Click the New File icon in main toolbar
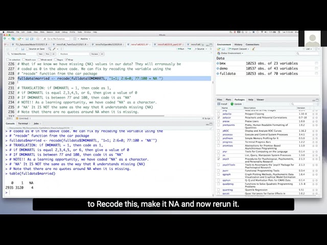The height and width of the screenshot is (245, 327). tap(5, 39)
